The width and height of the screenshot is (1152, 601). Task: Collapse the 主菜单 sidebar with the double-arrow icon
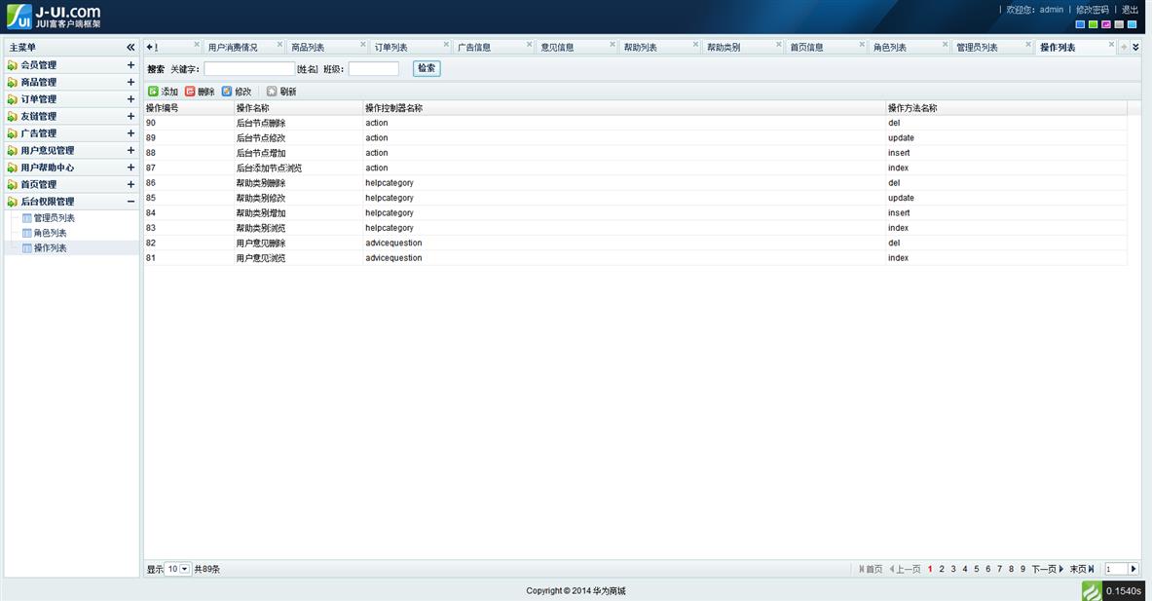(130, 47)
